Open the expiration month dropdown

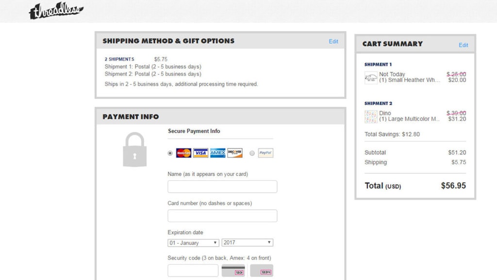click(x=193, y=242)
